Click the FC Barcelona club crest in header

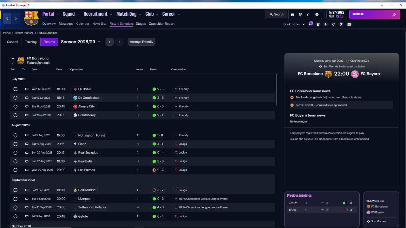point(31,18)
